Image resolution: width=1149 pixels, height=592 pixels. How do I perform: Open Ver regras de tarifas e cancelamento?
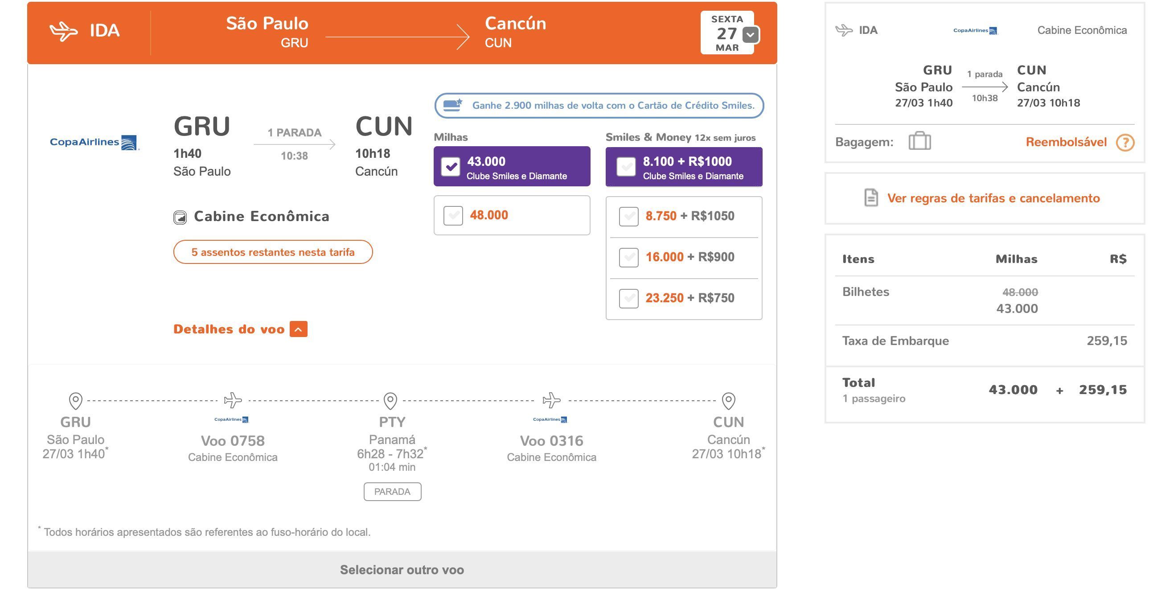[x=993, y=198]
